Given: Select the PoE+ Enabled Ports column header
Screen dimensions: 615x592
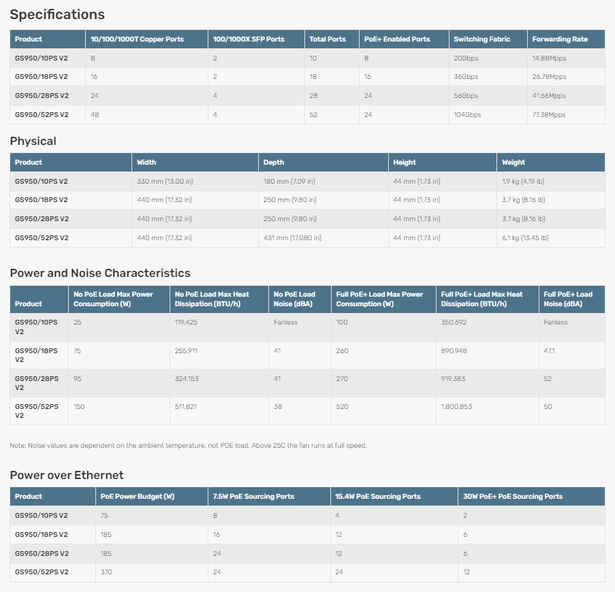Looking at the screenshot, I should pos(397,39).
